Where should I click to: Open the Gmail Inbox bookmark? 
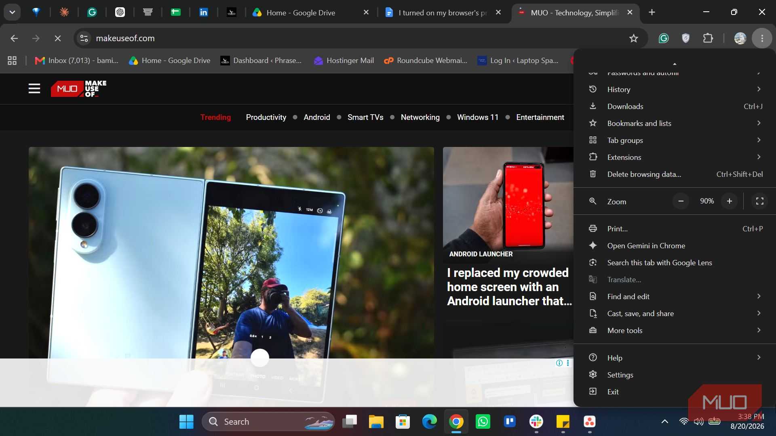coord(77,61)
